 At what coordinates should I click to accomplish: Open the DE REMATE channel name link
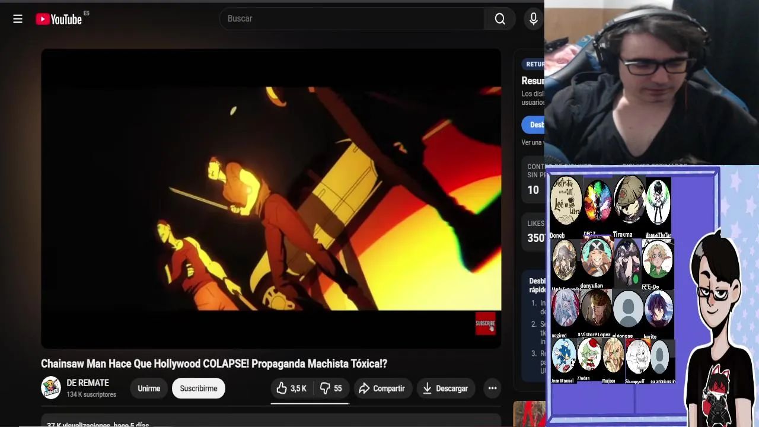point(88,383)
